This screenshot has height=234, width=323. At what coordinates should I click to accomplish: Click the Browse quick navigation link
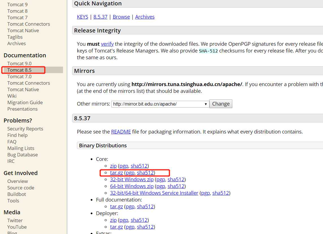121,17
